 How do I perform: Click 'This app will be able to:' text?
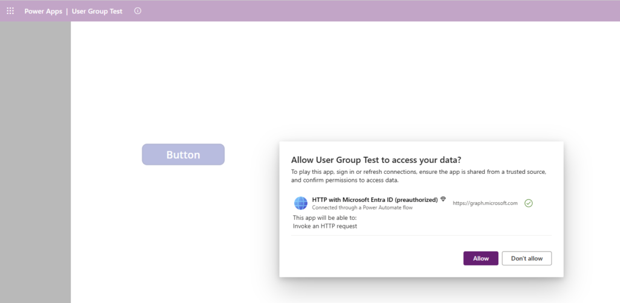(x=325, y=218)
